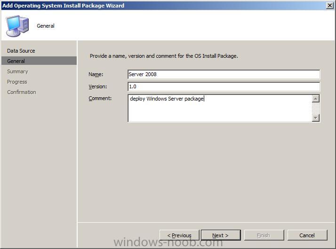This screenshot has height=249, width=336.
Task: Click the Comment box scroll up arrow
Action: tap(316, 99)
